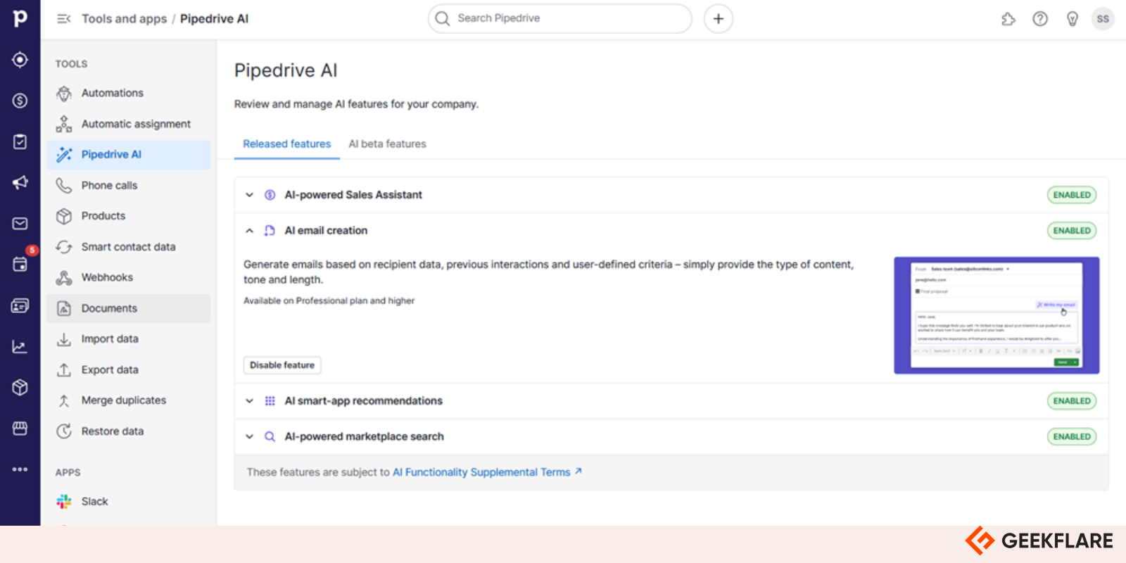Click the Merge duplicates arrow icon

coord(64,400)
